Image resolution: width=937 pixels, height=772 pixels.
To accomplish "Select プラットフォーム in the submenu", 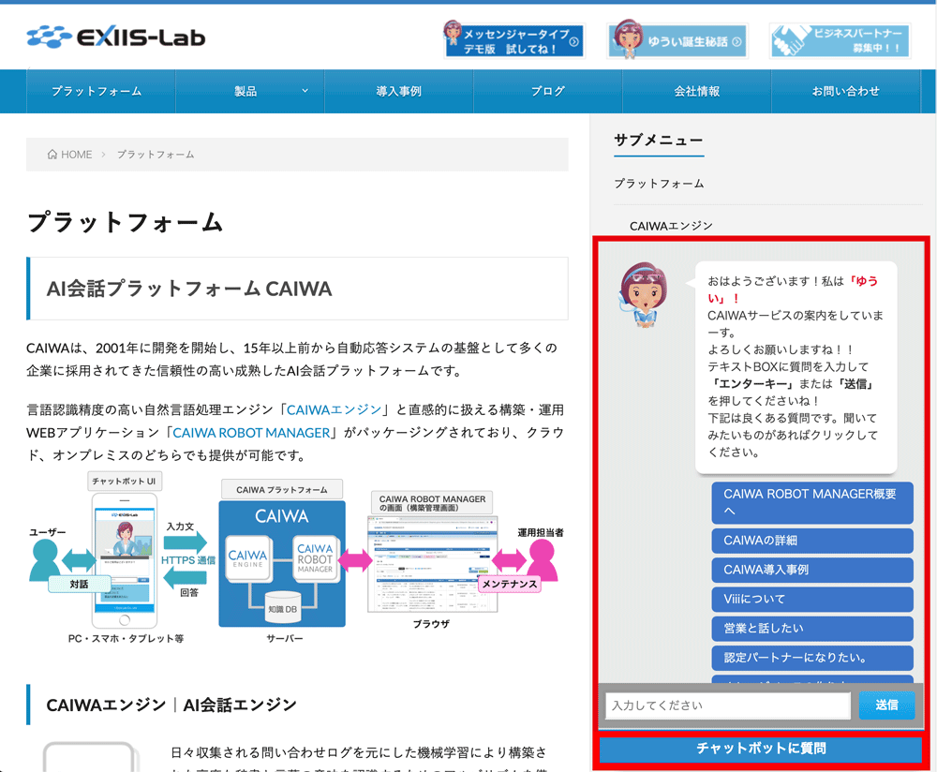I will coord(659,184).
